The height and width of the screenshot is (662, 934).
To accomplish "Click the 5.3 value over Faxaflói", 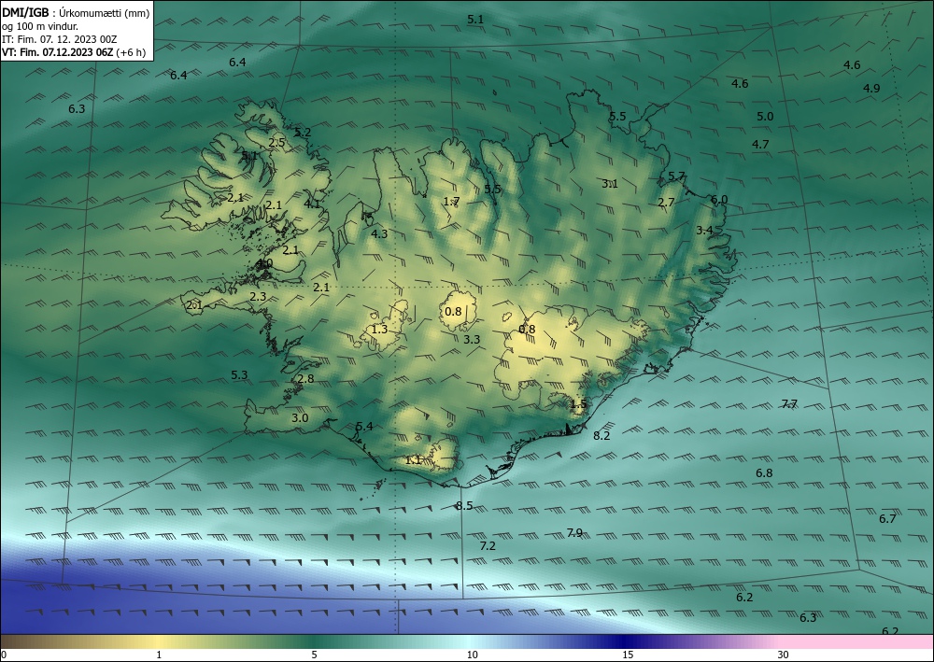I will [239, 374].
